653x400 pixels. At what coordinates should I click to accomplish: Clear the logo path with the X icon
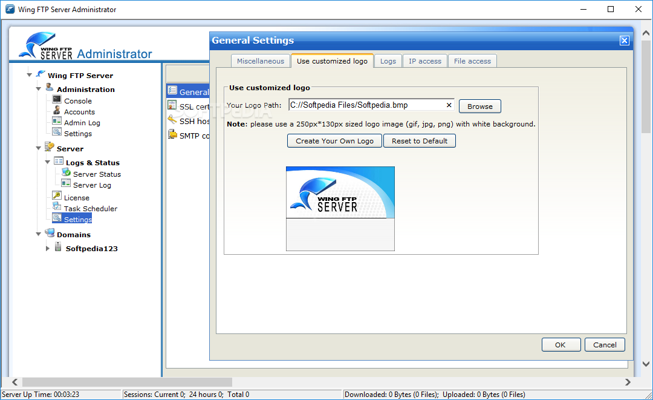click(449, 105)
